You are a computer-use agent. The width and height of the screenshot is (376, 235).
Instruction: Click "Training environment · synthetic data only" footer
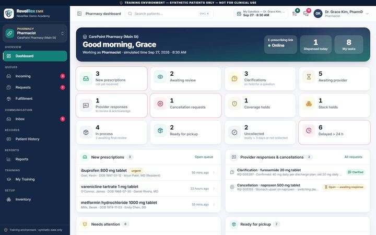pos(36,230)
